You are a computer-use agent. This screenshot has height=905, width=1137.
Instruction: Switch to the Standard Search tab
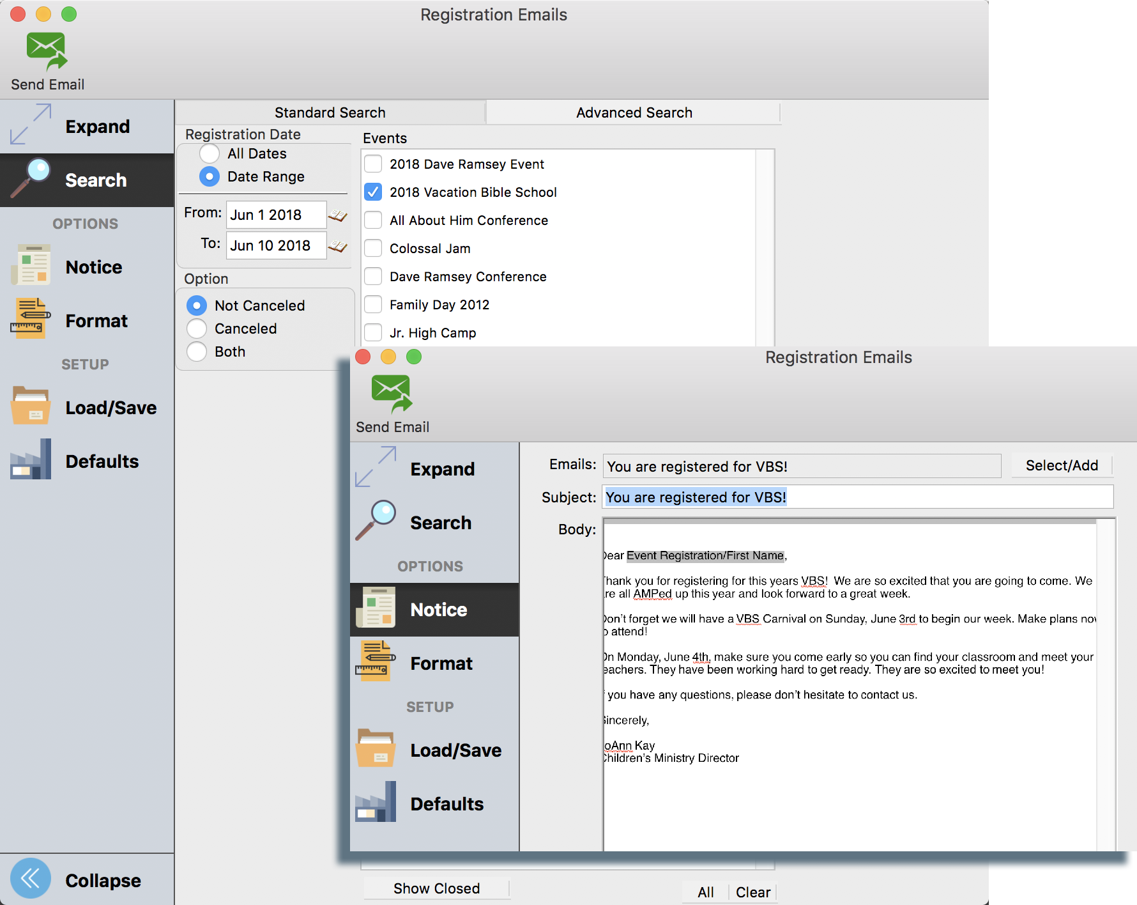pyautogui.click(x=330, y=112)
